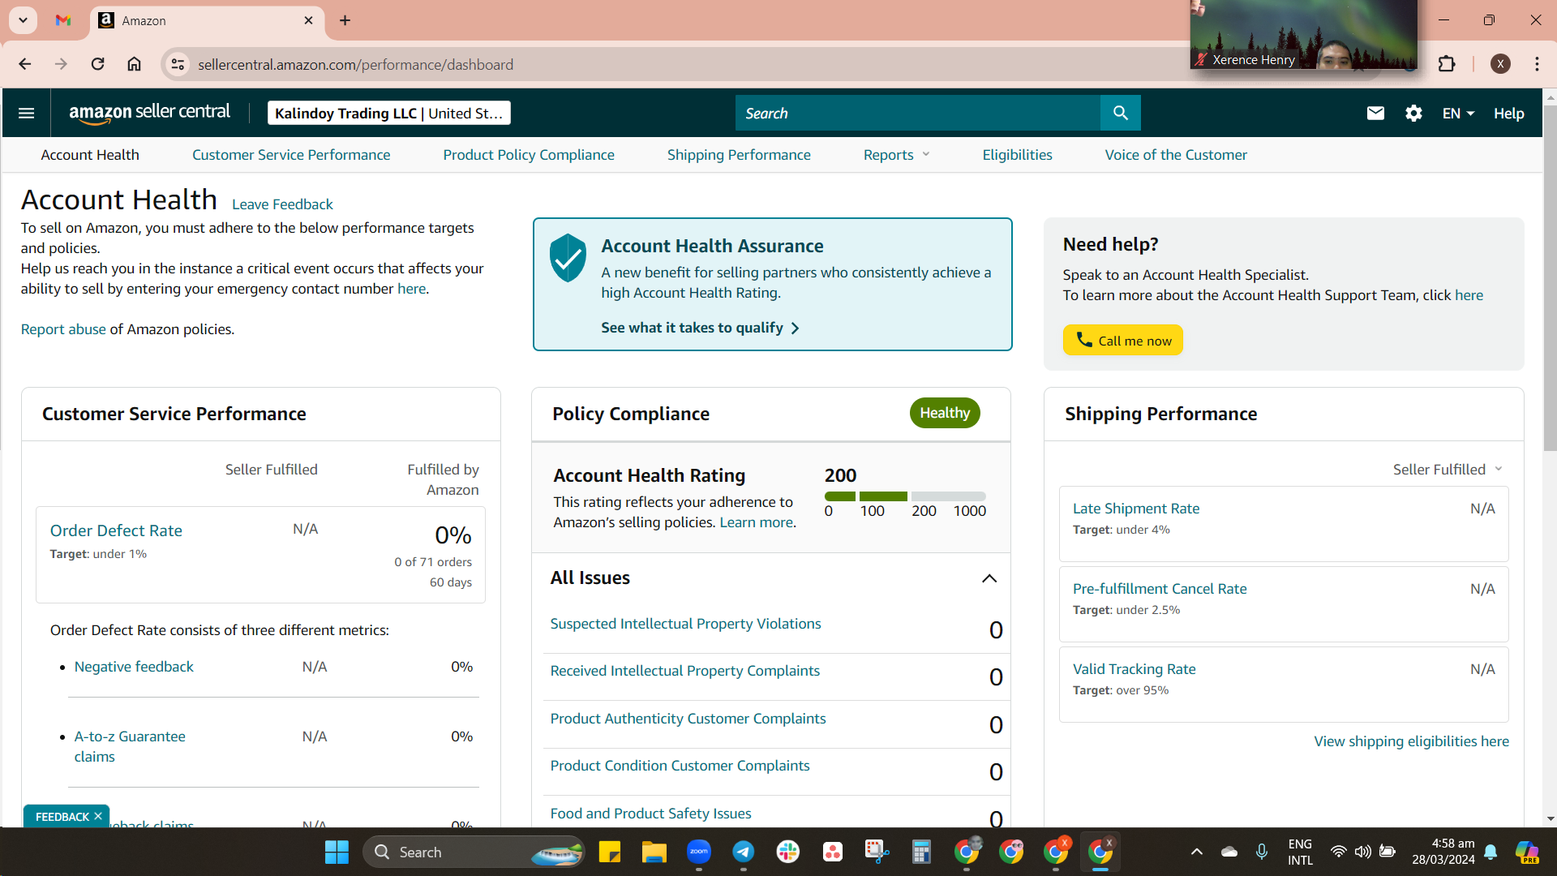The height and width of the screenshot is (876, 1557).
Task: Click See what it takes to qualify
Action: 701,328
